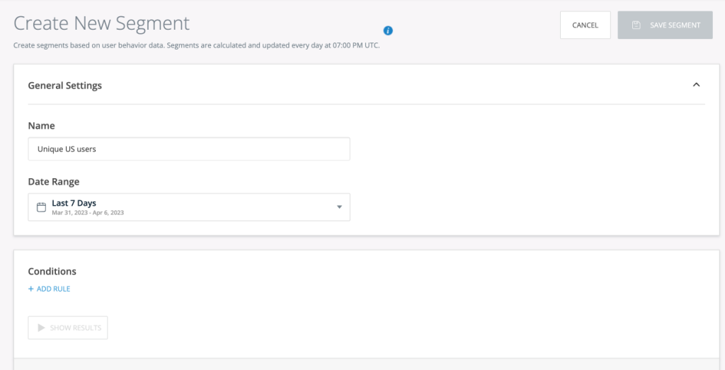Click the Mar 31 – Apr 6 date subtitle
725x370 pixels.
[x=88, y=212]
